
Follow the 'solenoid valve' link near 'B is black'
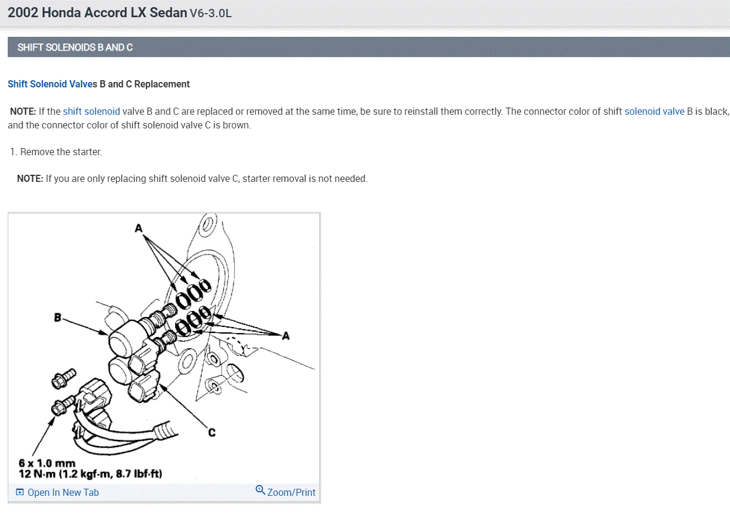click(x=654, y=111)
